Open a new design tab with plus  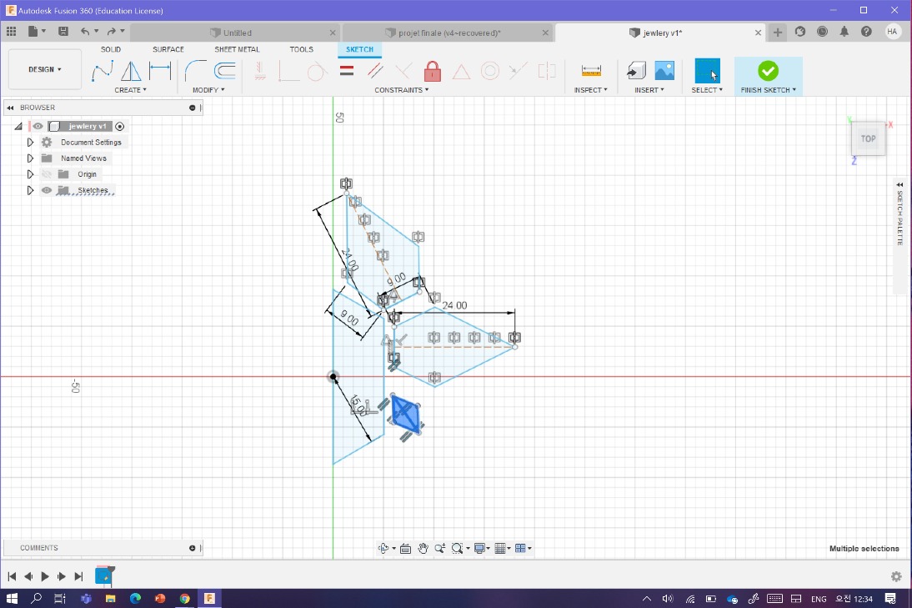(x=778, y=33)
